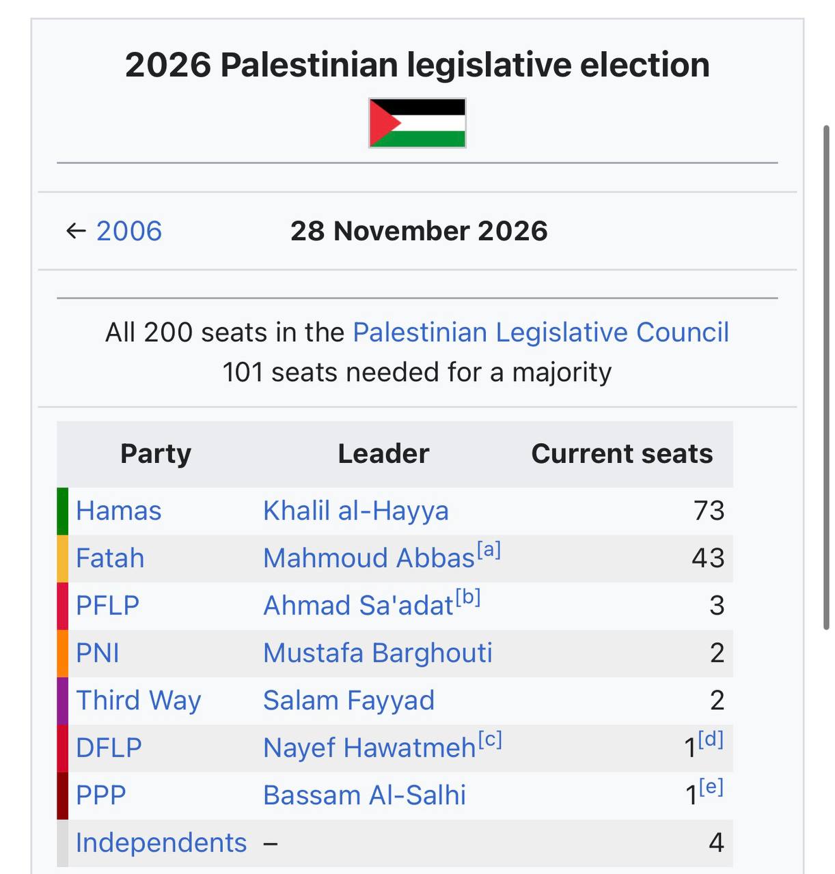Open Mahmoud Abbas link
The image size is (835, 874).
(x=369, y=559)
